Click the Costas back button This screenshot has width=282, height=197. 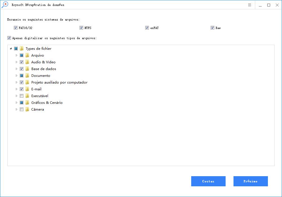tap(208, 181)
